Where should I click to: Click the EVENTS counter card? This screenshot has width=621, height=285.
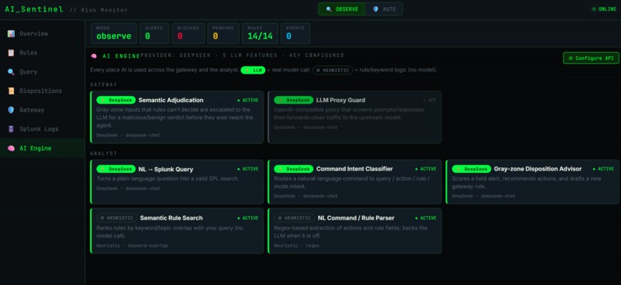pyautogui.click(x=295, y=33)
